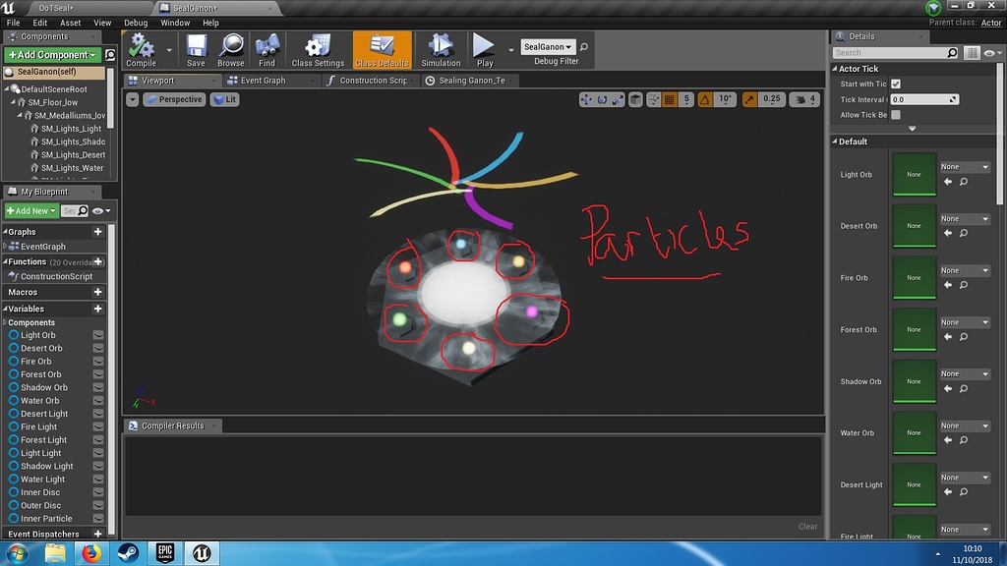Select the Class Defaults view
The width and height of the screenshot is (1007, 566).
tap(381, 49)
